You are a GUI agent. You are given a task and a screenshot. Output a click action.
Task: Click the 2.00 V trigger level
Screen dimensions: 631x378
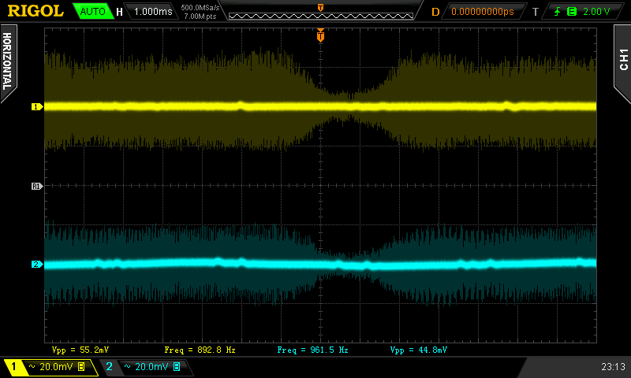click(596, 12)
